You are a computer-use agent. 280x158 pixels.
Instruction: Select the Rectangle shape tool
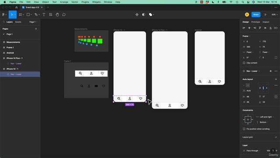[x=28, y=14]
